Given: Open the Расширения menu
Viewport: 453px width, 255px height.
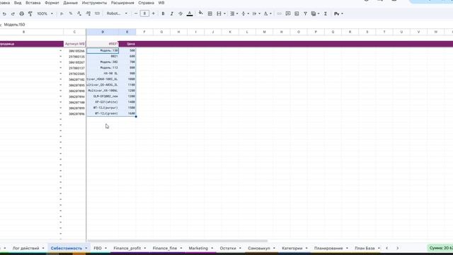Looking at the screenshot, I should coord(122,3).
